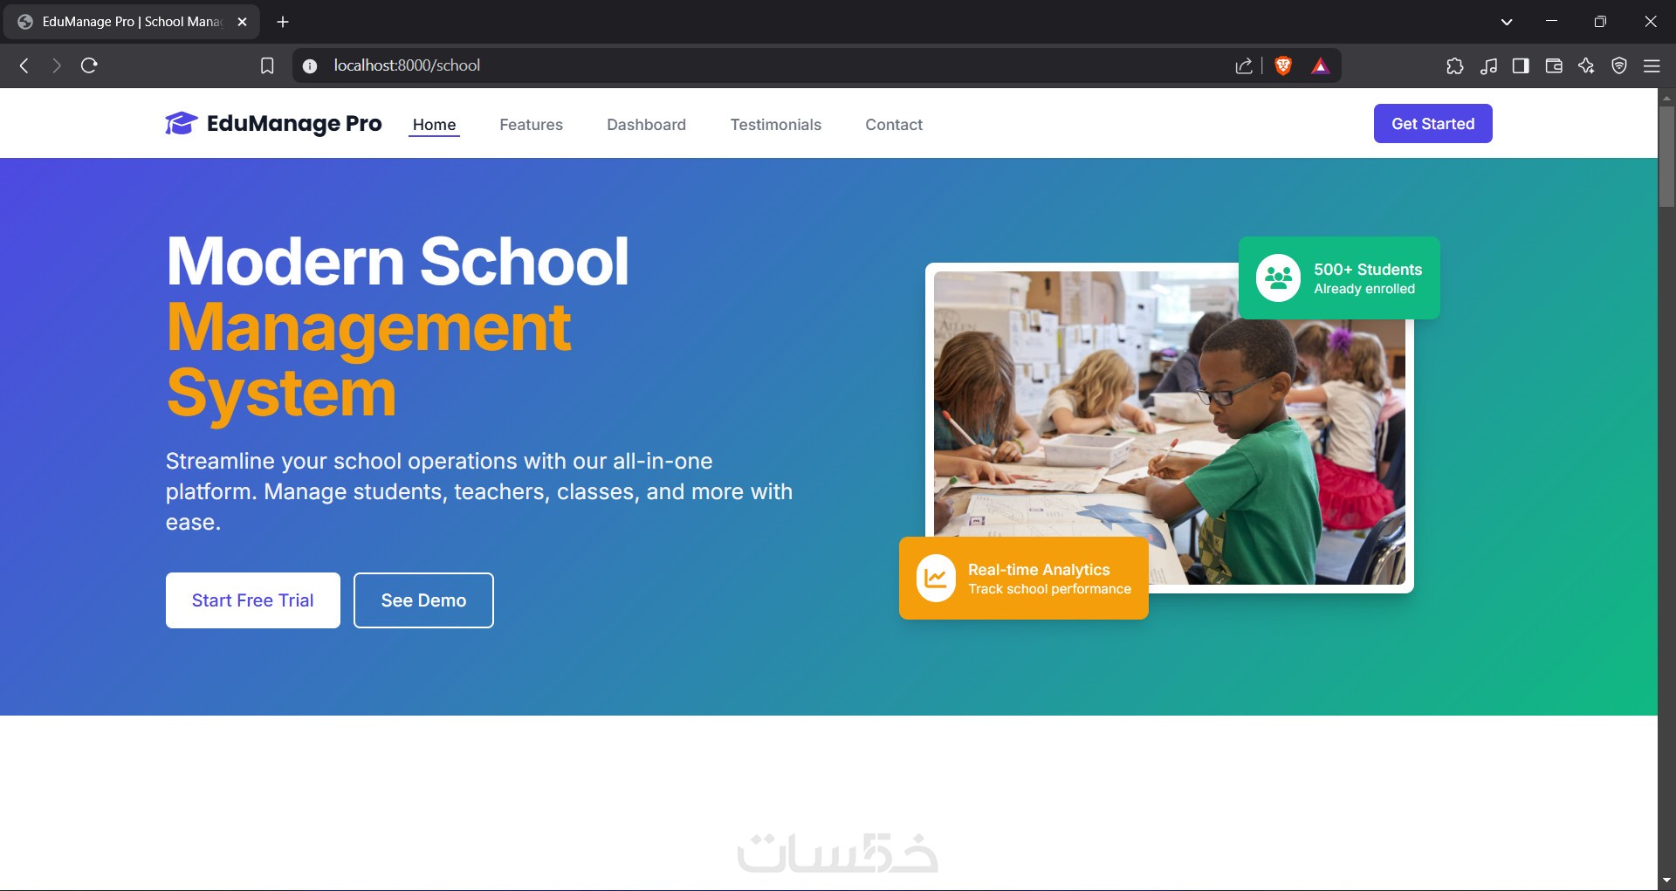
Task: Toggle the browser sidebar panel icon
Action: pyautogui.click(x=1521, y=65)
